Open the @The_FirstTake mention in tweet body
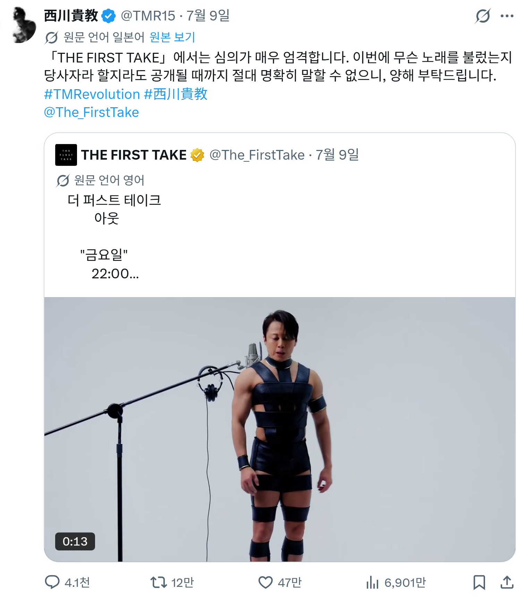Image resolution: width=527 pixels, height=599 pixels. 92,112
